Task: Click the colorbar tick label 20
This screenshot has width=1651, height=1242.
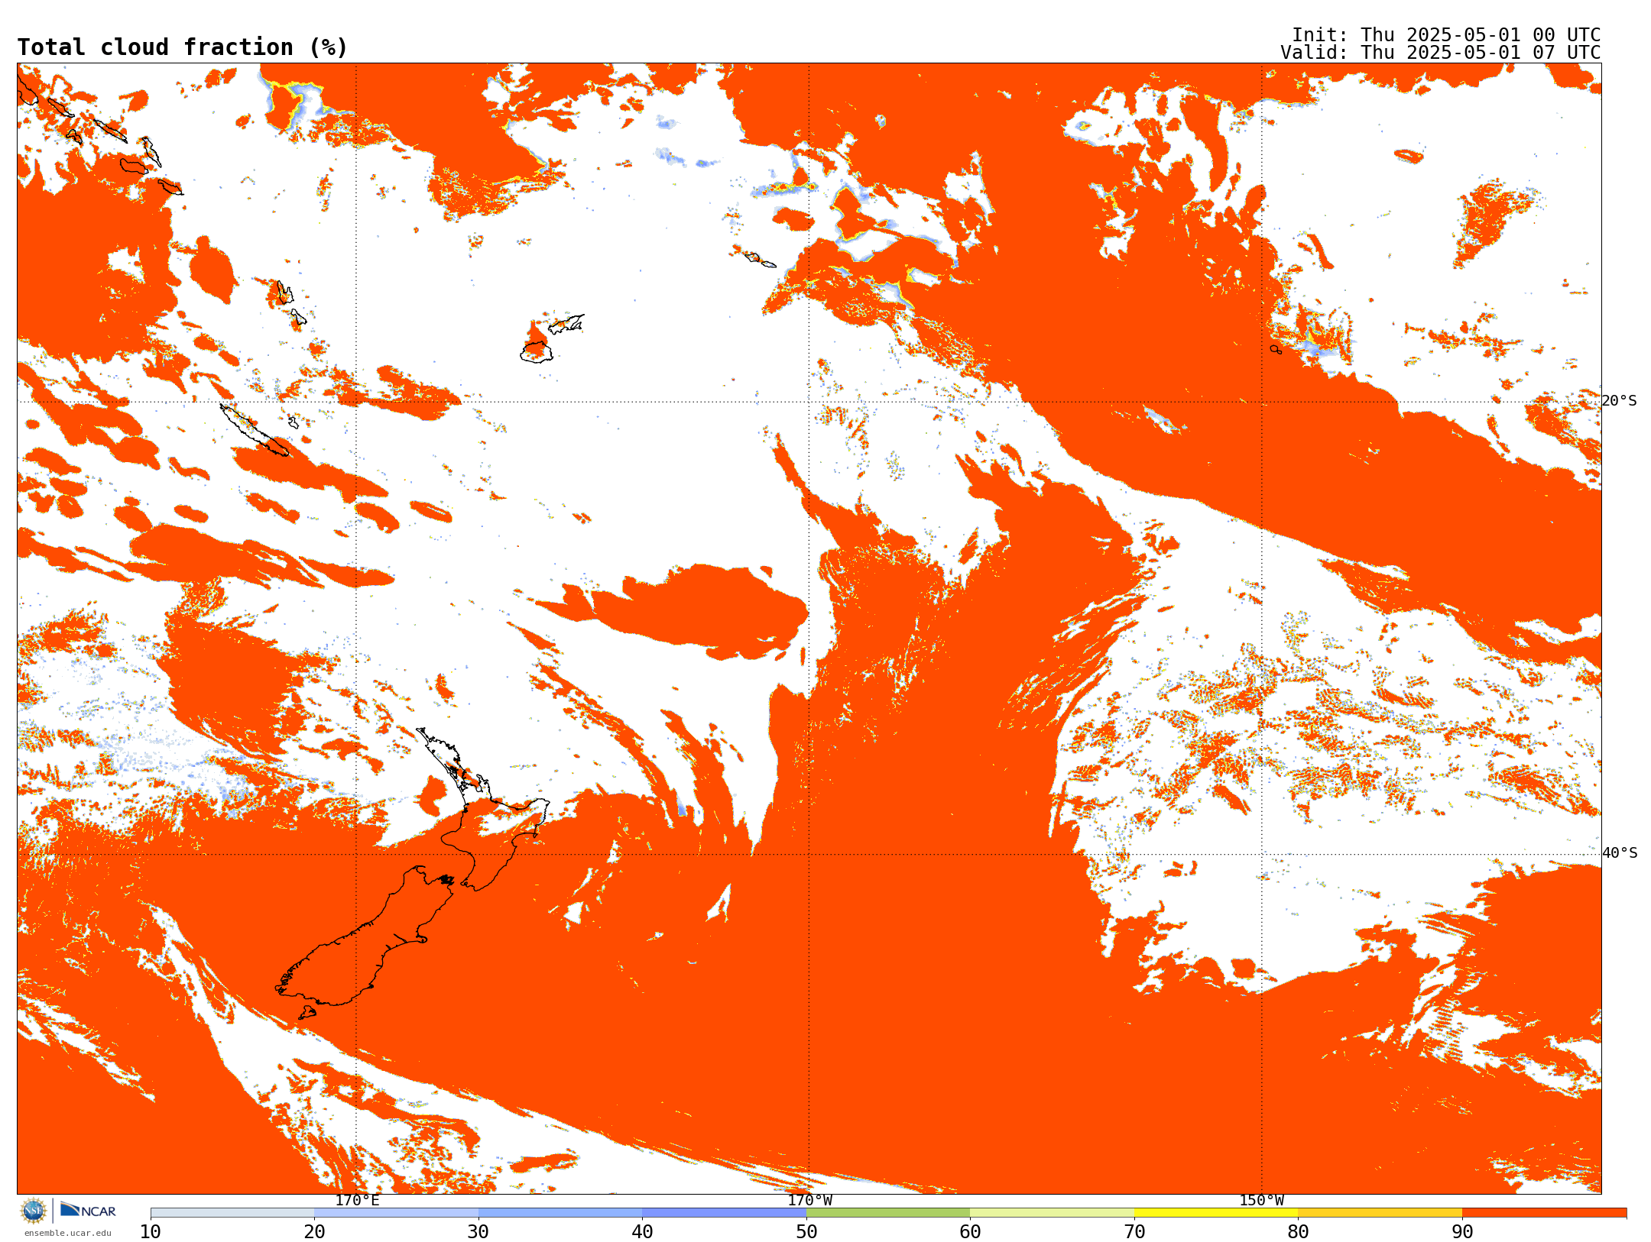Action: coord(314,1231)
